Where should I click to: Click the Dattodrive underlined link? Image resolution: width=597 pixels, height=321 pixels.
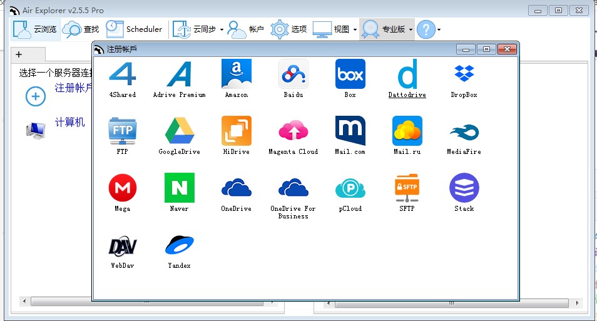click(x=407, y=95)
